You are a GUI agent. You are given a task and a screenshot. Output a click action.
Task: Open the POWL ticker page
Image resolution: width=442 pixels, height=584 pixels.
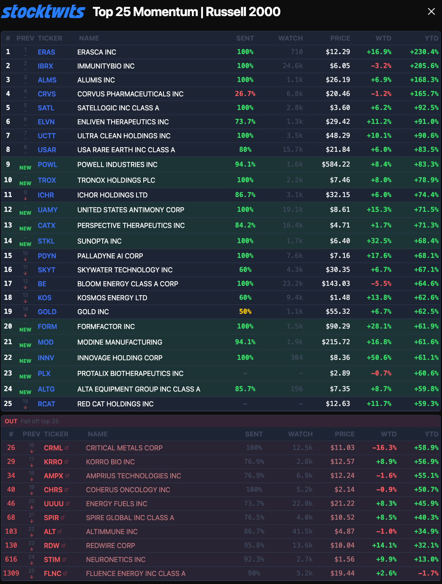tap(47, 165)
